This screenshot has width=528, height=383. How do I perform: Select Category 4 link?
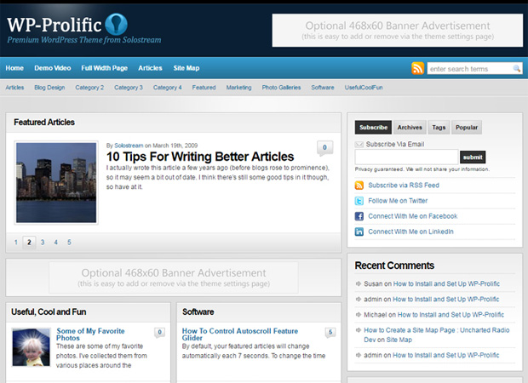tap(168, 88)
